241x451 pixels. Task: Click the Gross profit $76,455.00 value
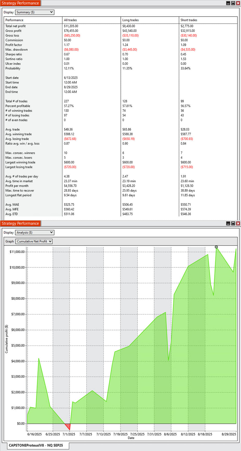coord(71,31)
